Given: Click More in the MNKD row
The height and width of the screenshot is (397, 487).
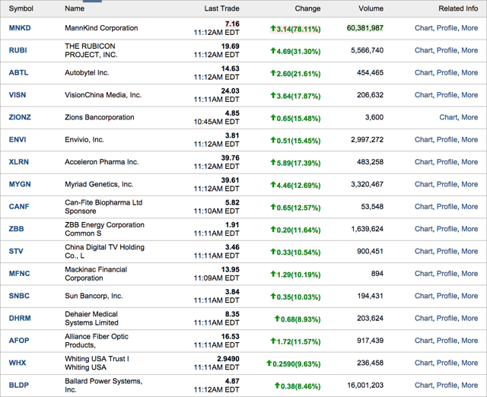Looking at the screenshot, I should pyautogui.click(x=469, y=28).
